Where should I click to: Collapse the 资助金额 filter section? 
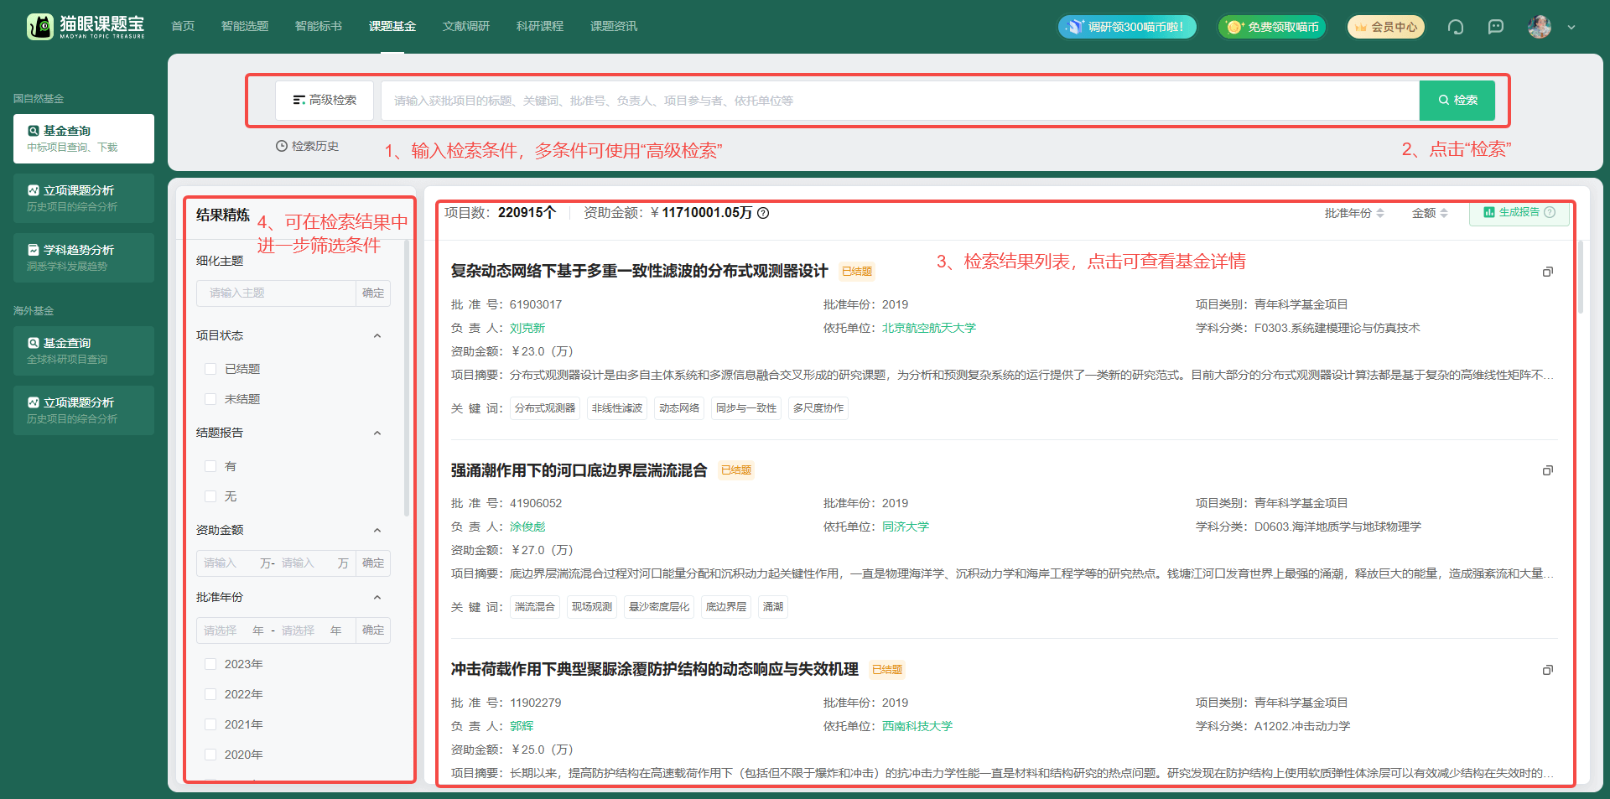click(x=377, y=530)
